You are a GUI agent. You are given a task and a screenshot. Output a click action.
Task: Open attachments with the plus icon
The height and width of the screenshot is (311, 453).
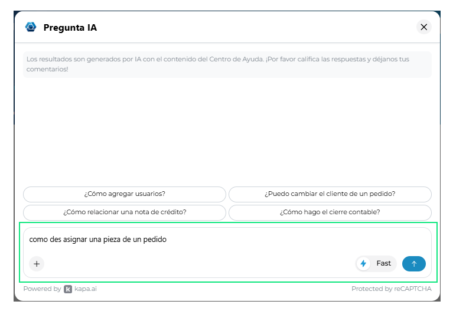(37, 264)
